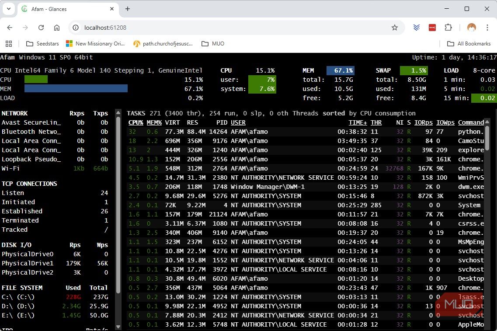
Task: Click the FILE SYSTEM heading
Action: pos(22,288)
